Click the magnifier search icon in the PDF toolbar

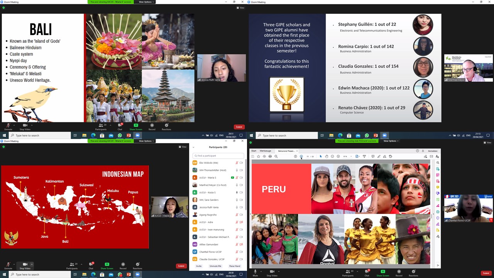pos(276,156)
